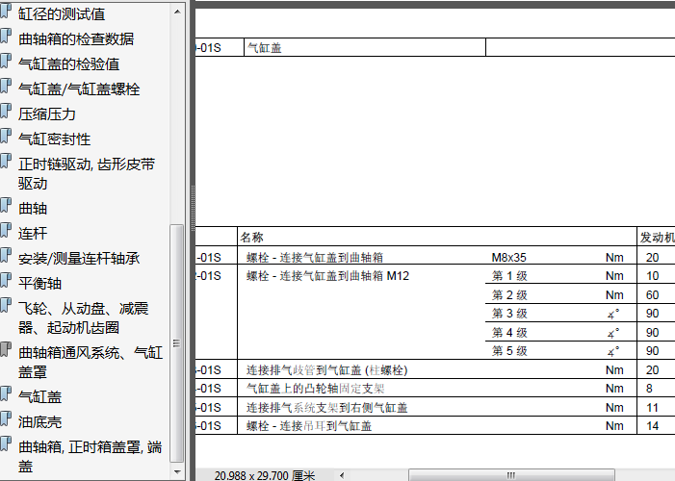Click 第 5 级 cell
The width and height of the screenshot is (675, 481).
tap(509, 350)
